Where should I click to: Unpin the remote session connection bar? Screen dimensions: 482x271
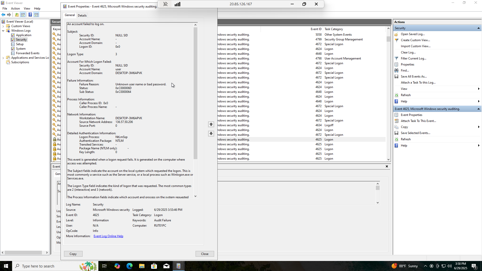(165, 4)
